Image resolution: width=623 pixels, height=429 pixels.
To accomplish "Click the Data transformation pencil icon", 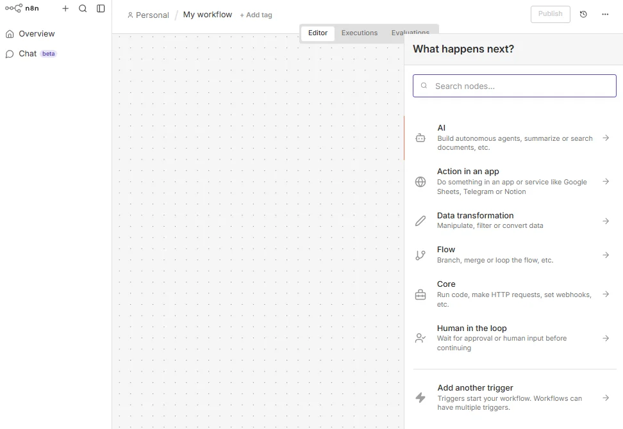I will (420, 221).
